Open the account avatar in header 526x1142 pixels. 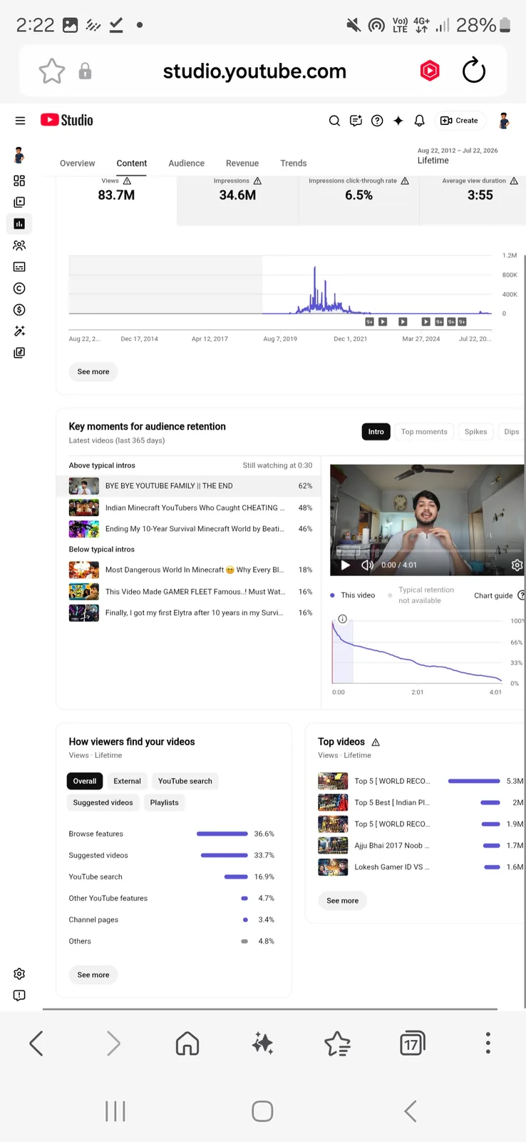[504, 121]
